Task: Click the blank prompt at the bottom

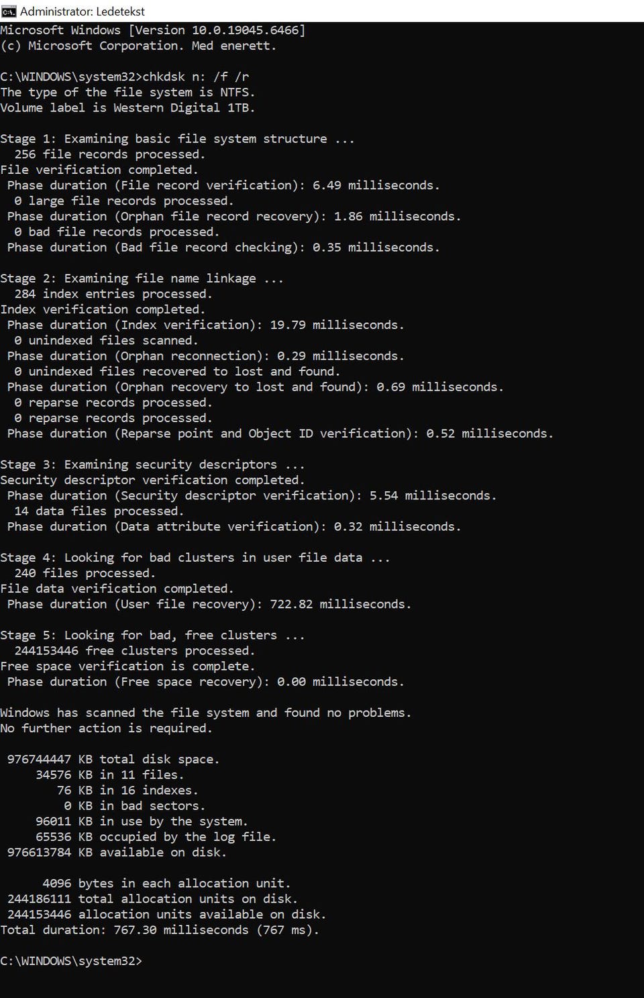Action: [x=71, y=961]
